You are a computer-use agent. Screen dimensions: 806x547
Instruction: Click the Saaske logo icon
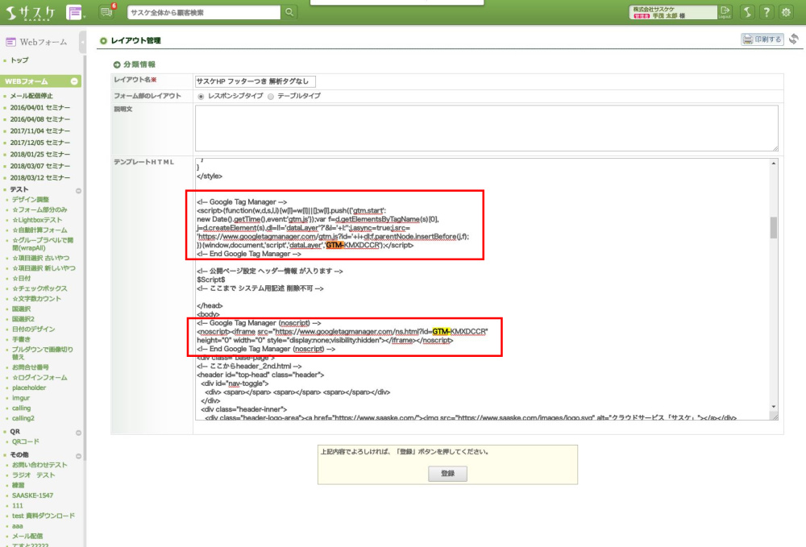[31, 12]
